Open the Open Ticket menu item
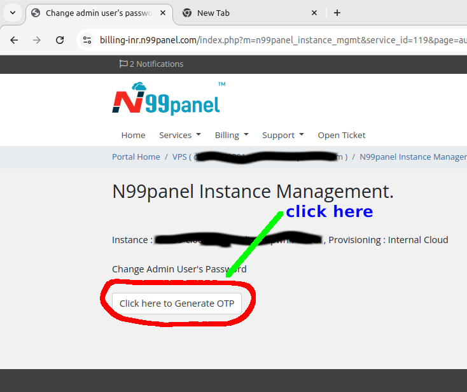The width and height of the screenshot is (467, 392). (x=342, y=135)
